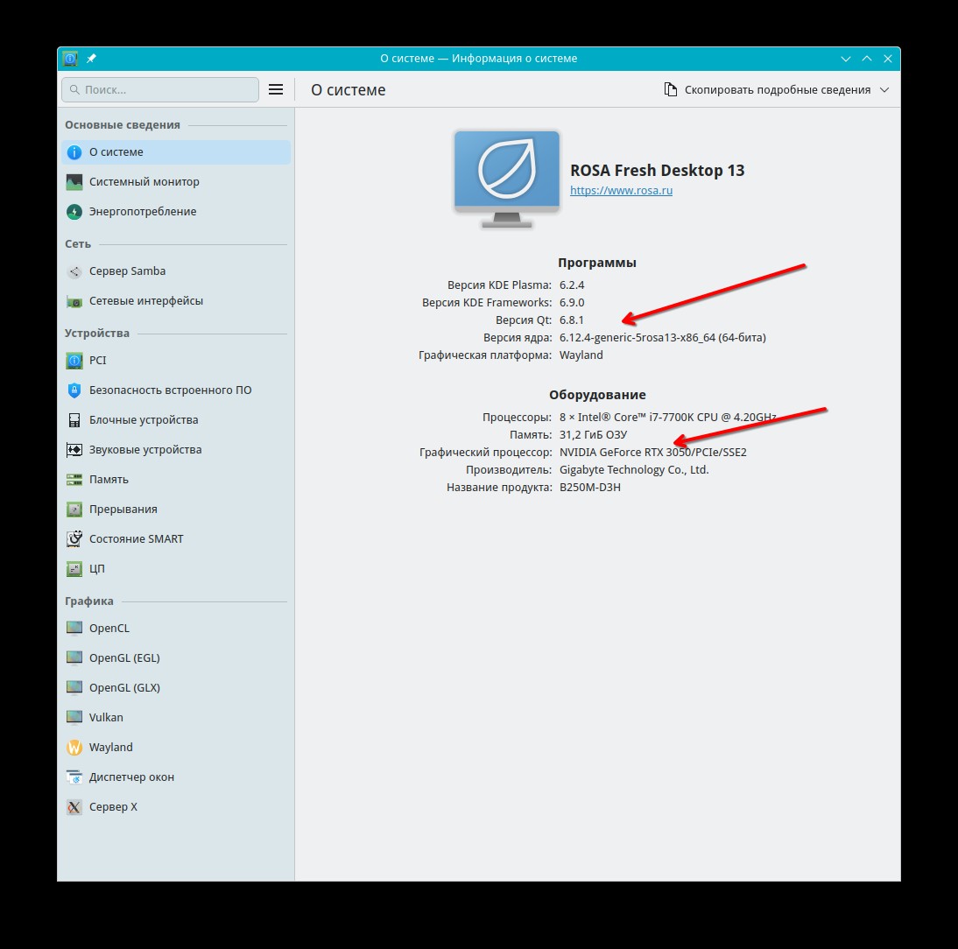Click Gigabyte Technology Co., Ltd. text
The height and width of the screenshot is (949, 958).
point(634,470)
